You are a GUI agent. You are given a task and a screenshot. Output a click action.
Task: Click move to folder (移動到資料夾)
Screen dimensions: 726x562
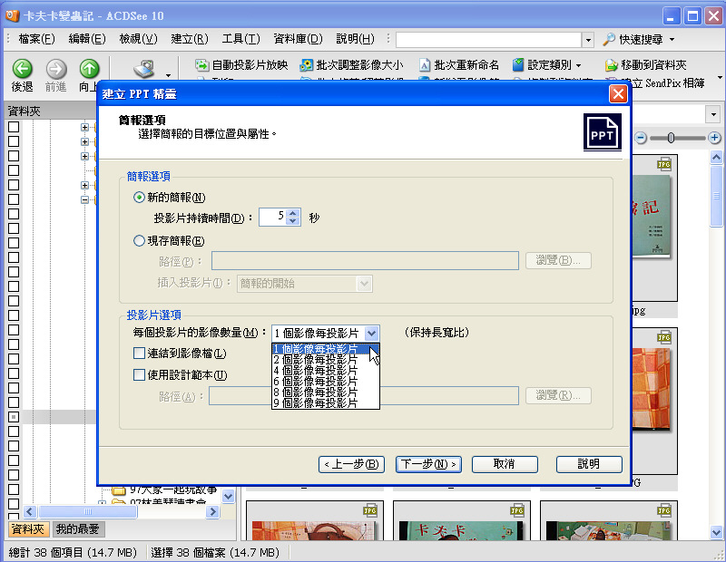pos(645,65)
